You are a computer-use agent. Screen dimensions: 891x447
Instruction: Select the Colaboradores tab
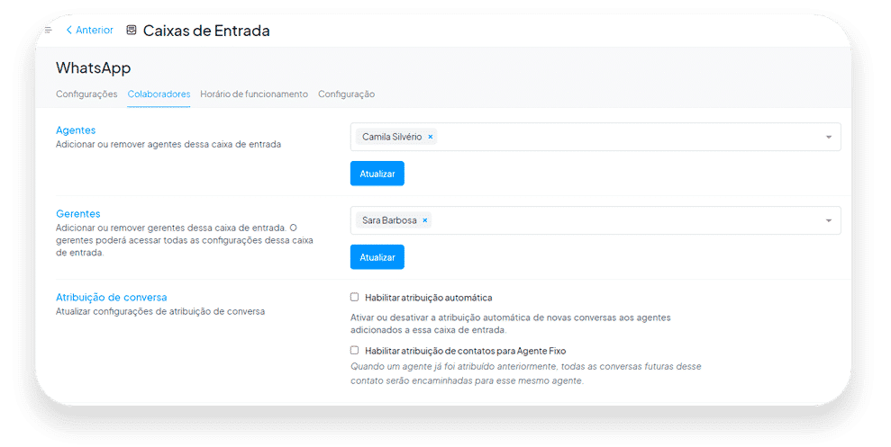[x=159, y=94]
